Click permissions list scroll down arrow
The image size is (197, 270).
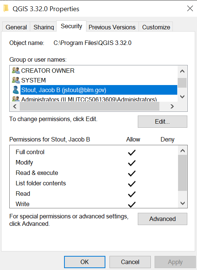(x=182, y=203)
